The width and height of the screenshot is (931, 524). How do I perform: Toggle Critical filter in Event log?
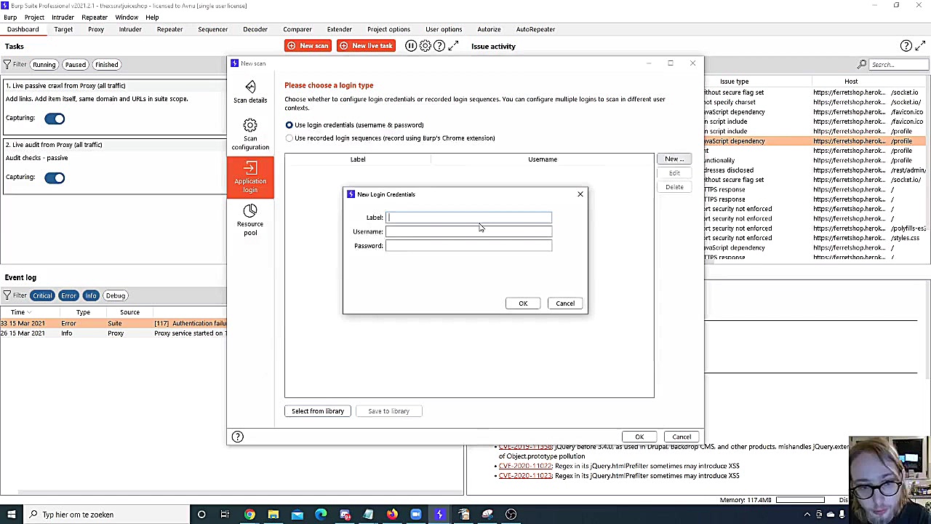(42, 295)
